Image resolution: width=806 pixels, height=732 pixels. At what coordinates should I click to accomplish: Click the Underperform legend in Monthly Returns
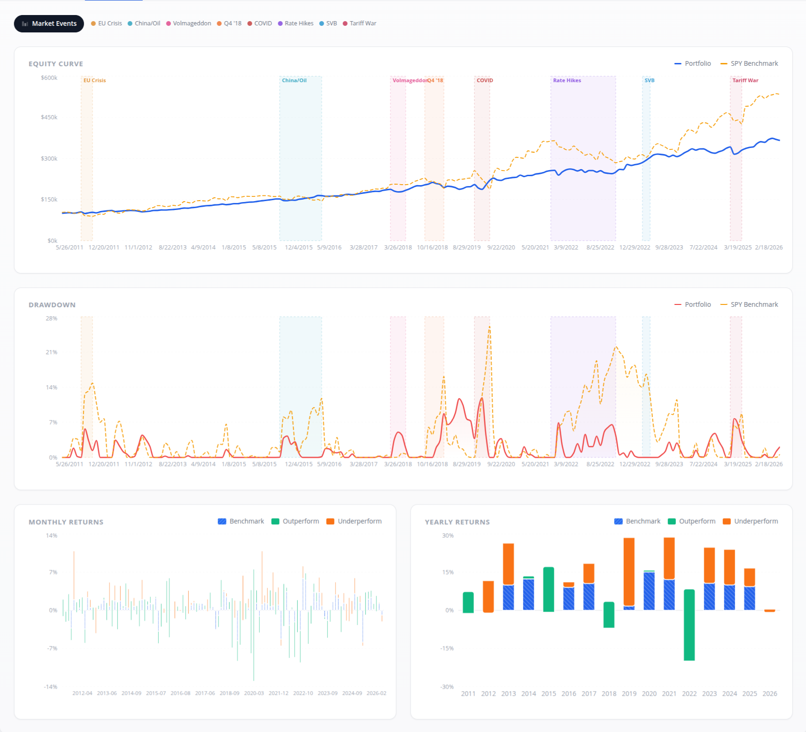(x=354, y=522)
